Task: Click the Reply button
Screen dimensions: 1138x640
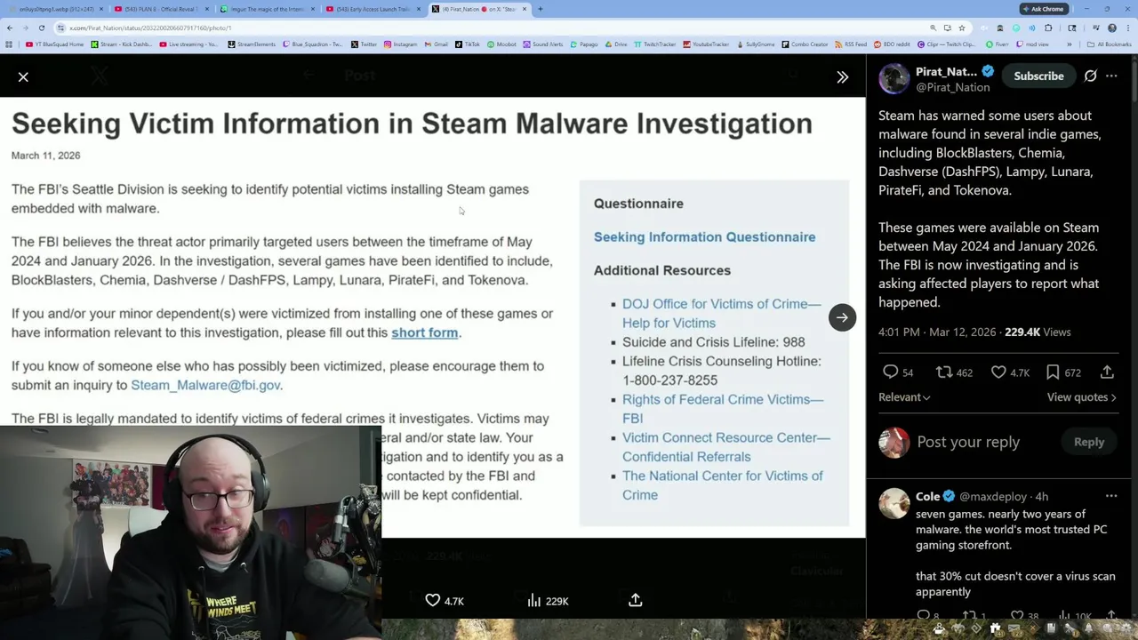Action: point(1088,442)
